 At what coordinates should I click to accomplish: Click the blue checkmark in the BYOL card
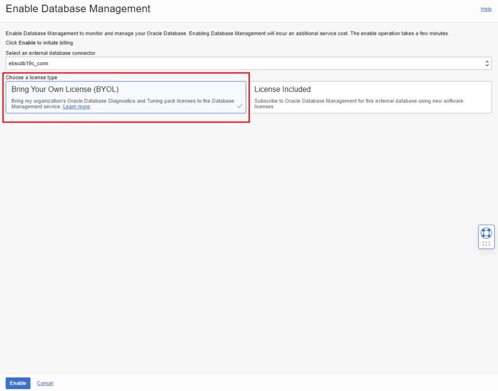(x=240, y=106)
